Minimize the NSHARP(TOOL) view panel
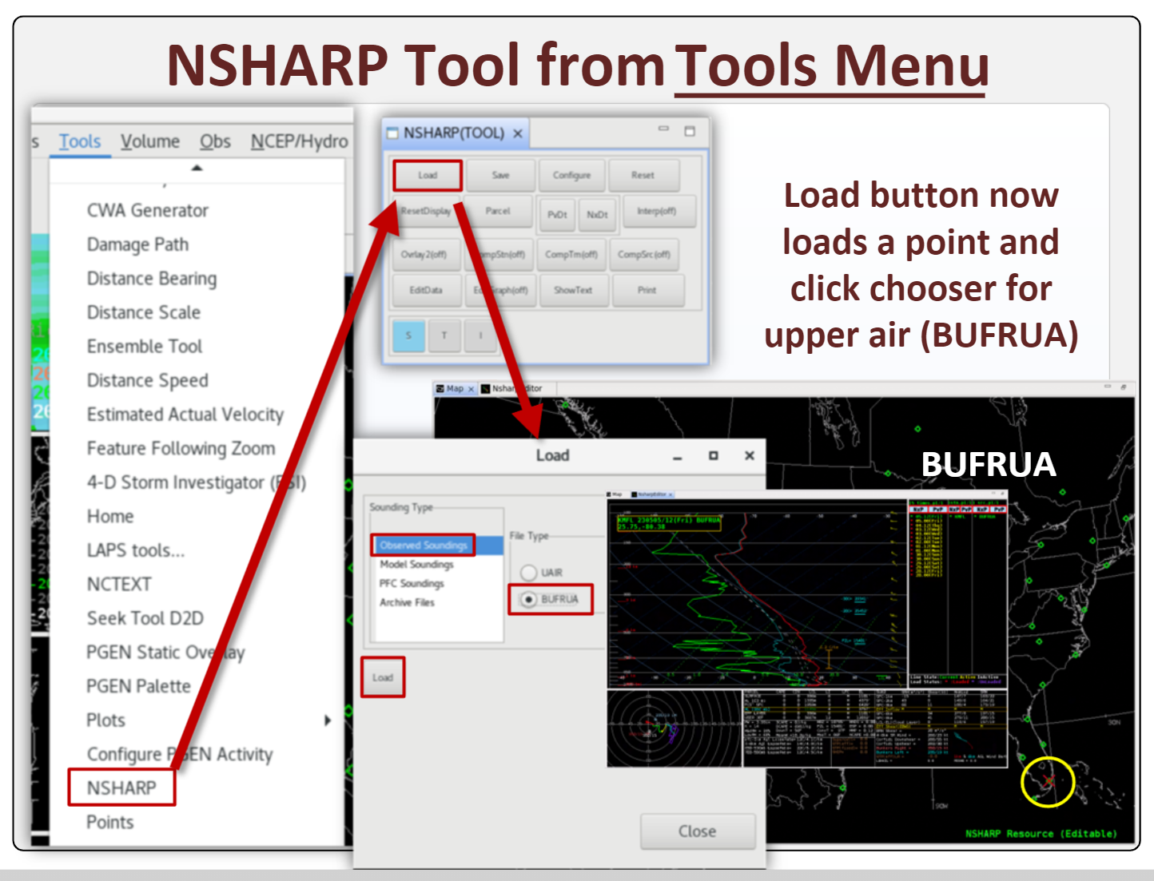 click(x=663, y=129)
